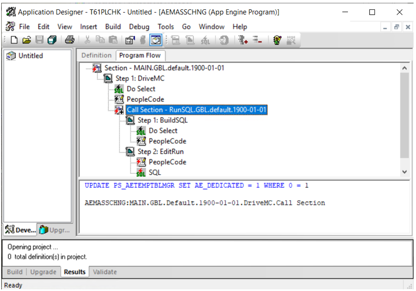
Task: Switch to the Program Flow tab
Action: point(140,55)
